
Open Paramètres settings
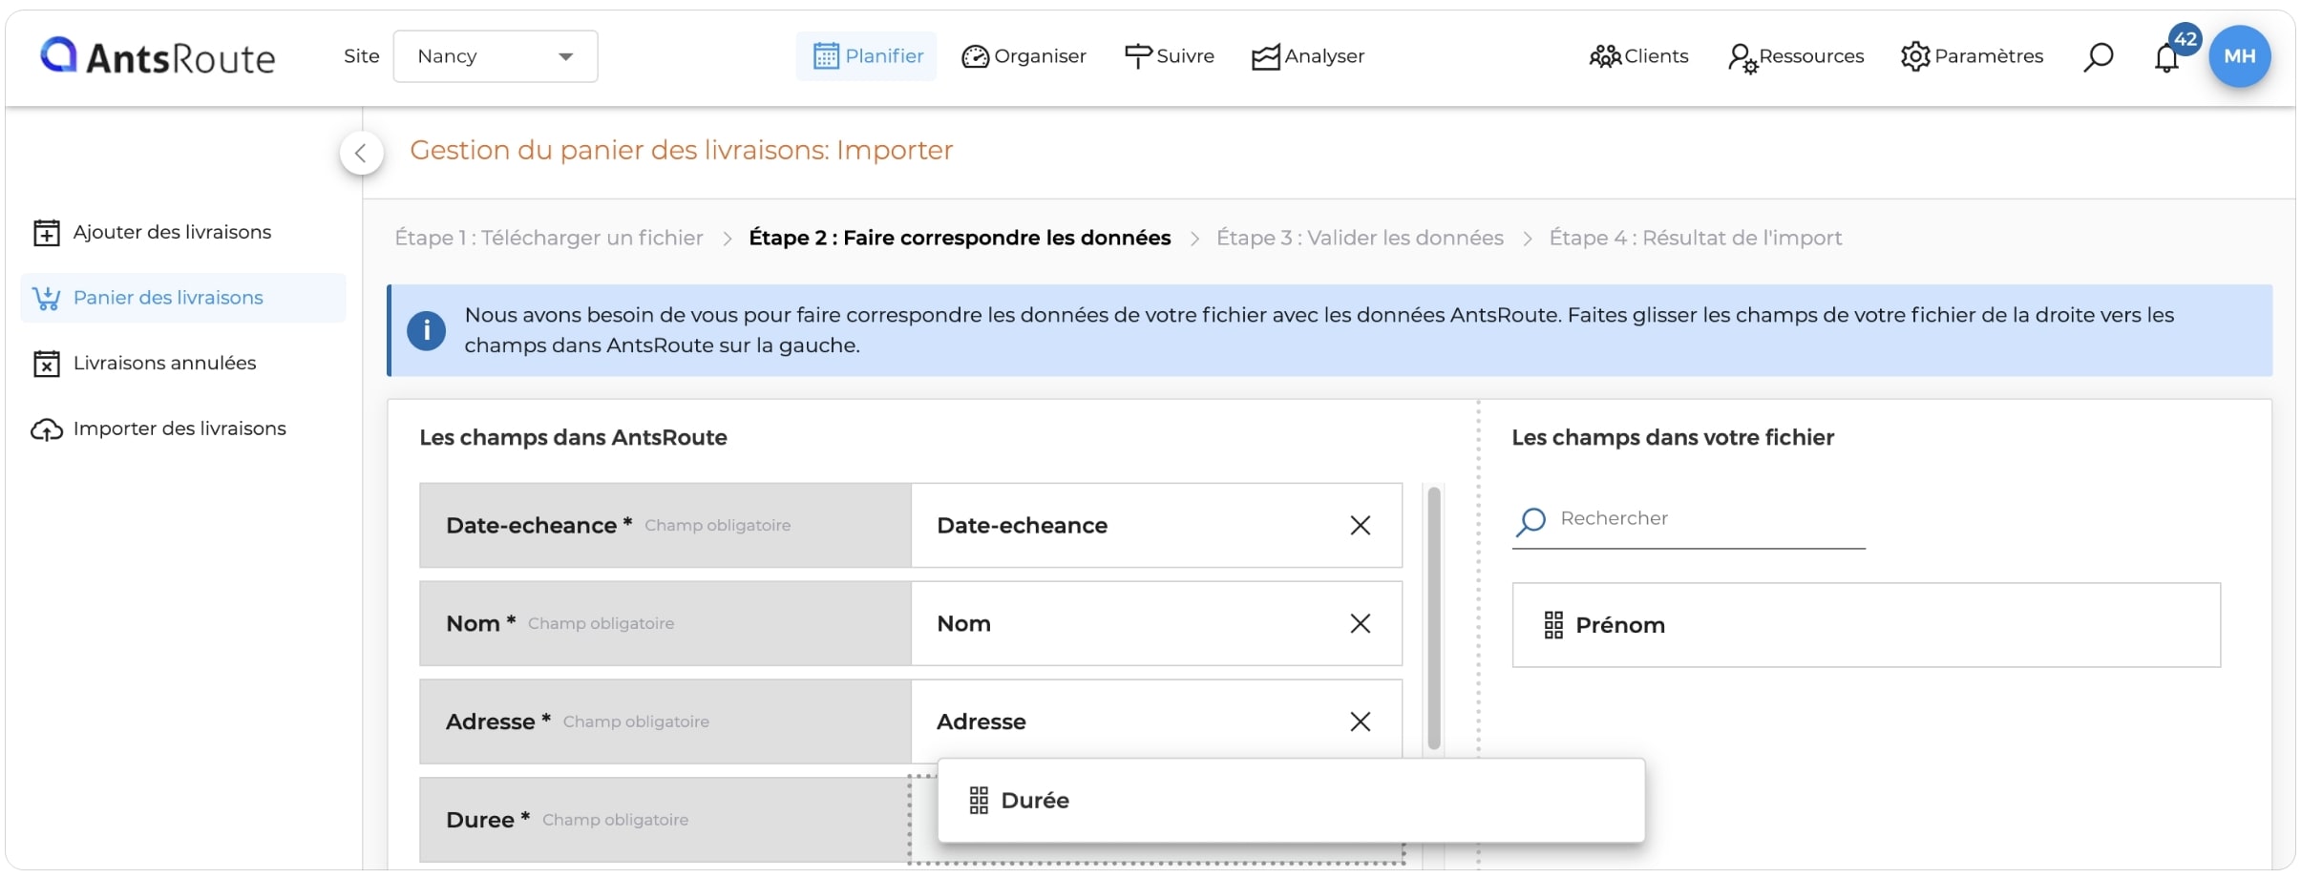pyautogui.click(x=1972, y=56)
